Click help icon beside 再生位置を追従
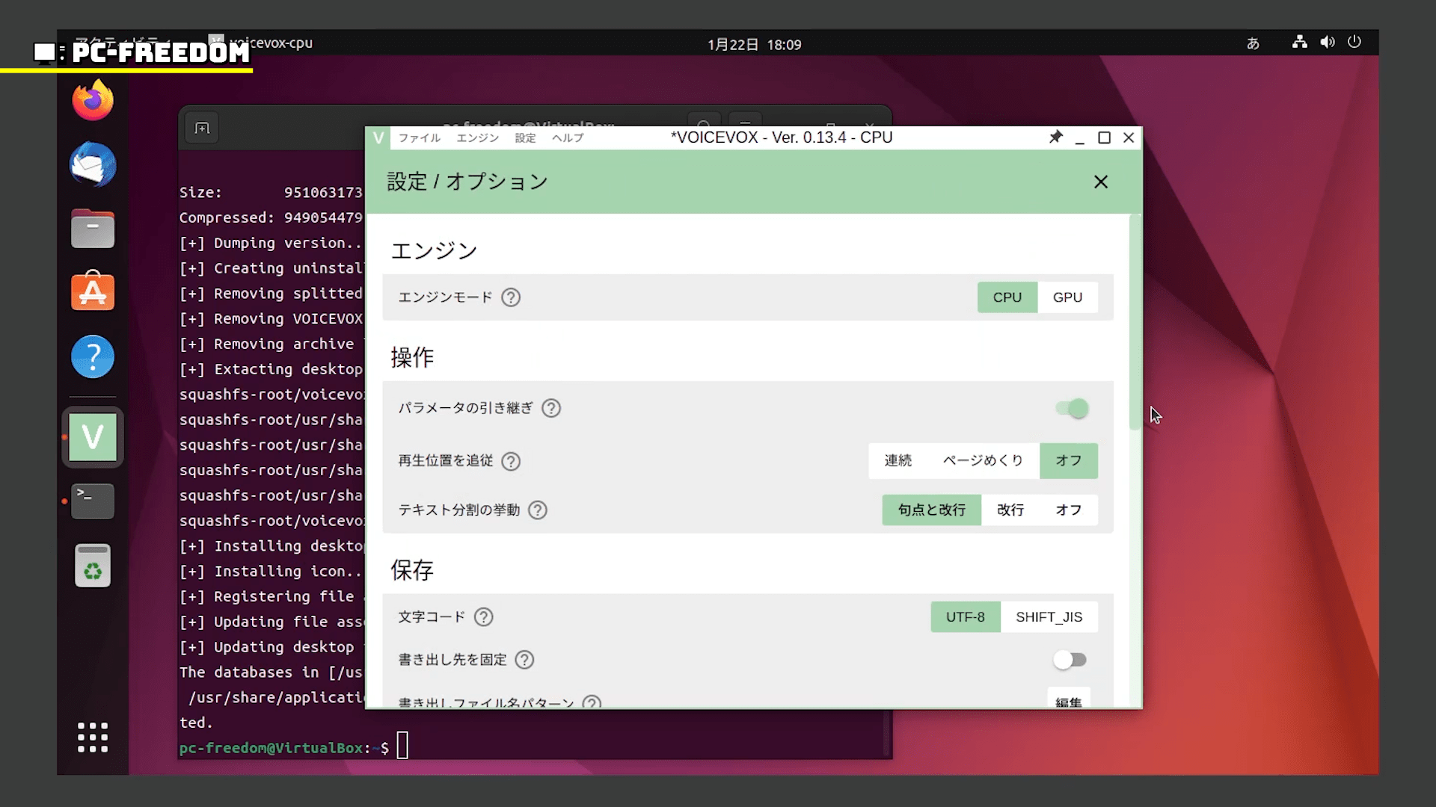The image size is (1436, 807). pyautogui.click(x=511, y=461)
